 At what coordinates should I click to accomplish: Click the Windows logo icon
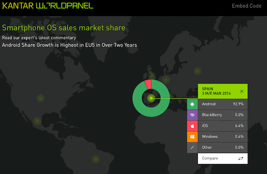pyautogui.click(x=192, y=137)
